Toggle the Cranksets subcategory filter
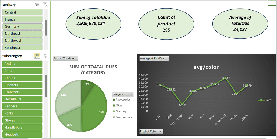 coord(22,92)
